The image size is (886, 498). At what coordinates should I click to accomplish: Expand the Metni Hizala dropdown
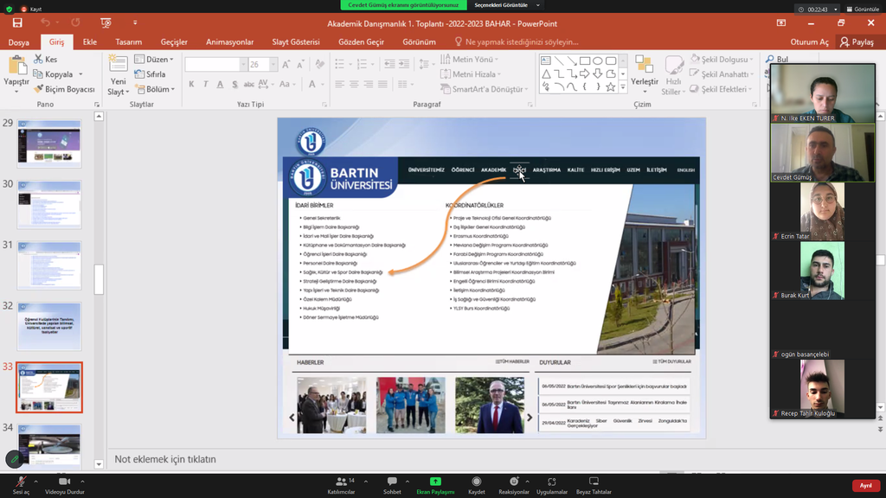click(x=470, y=74)
